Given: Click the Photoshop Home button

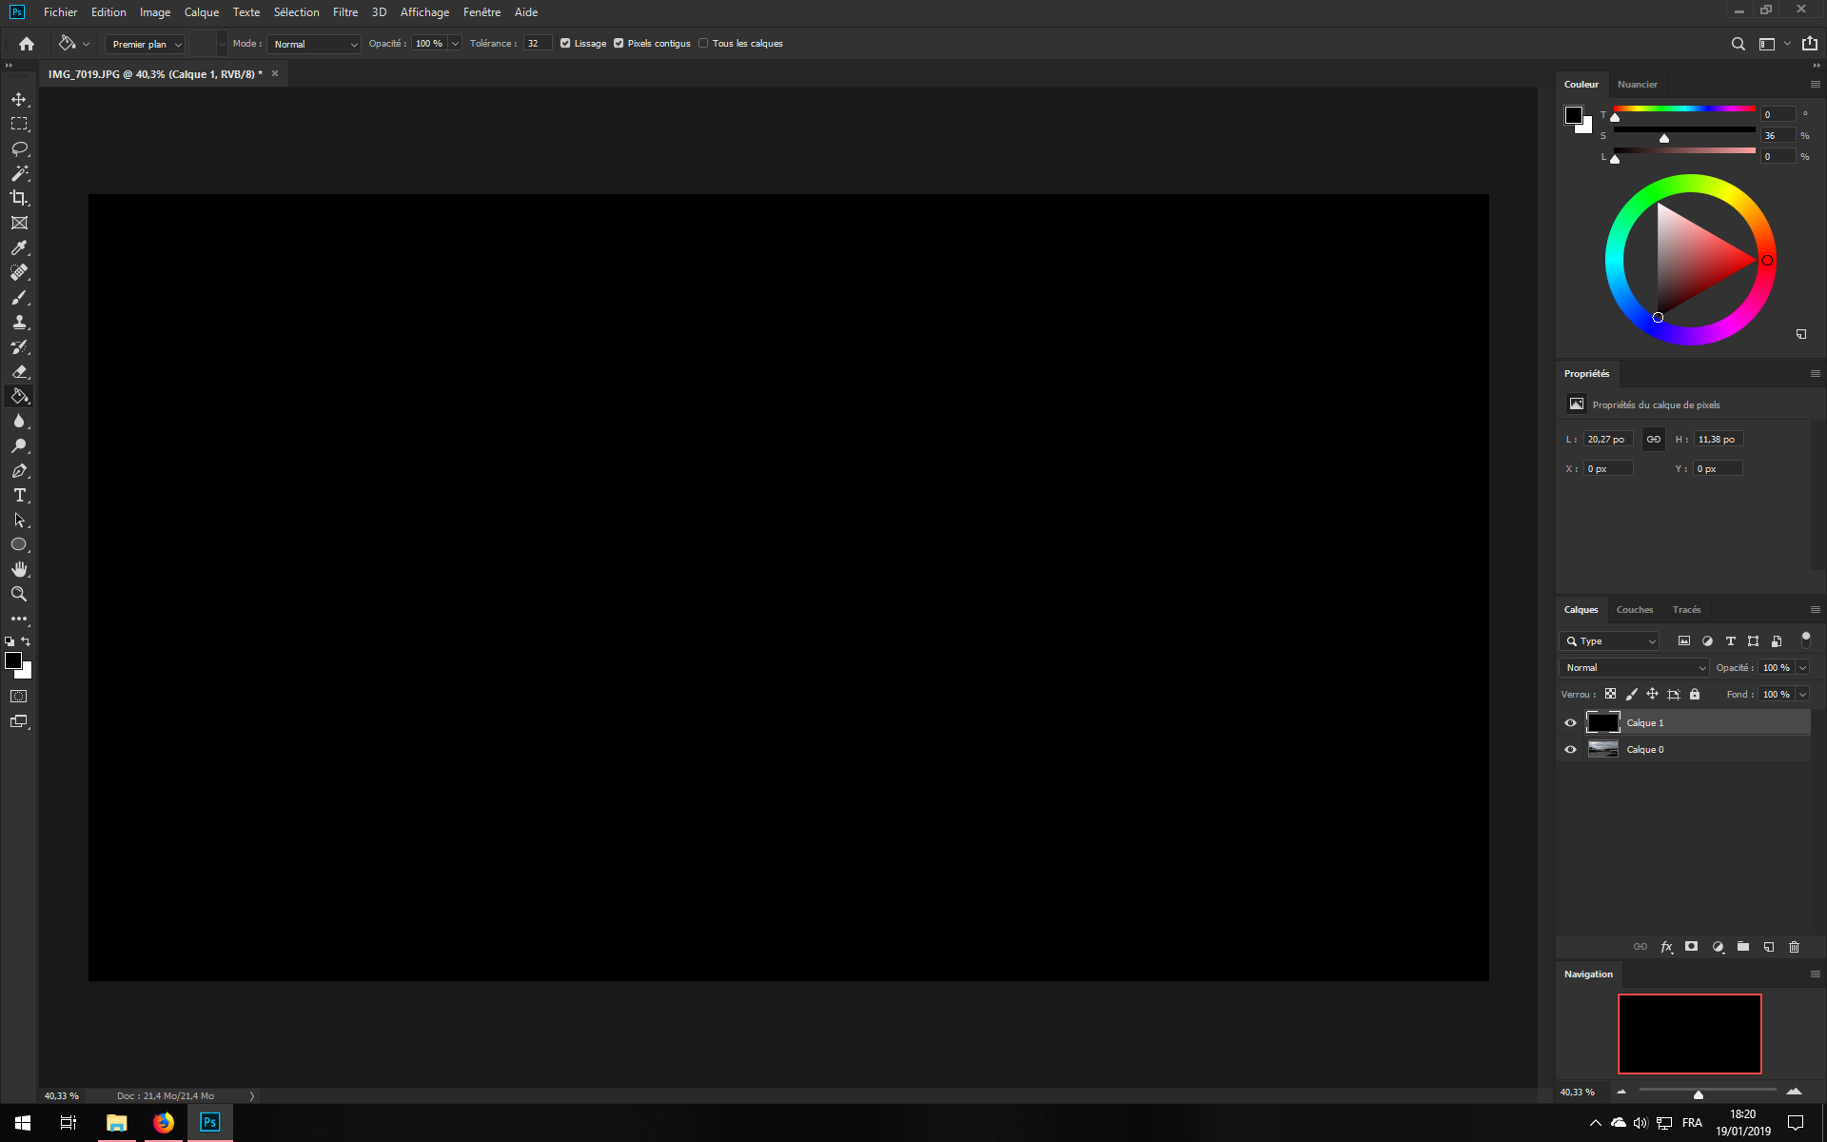Looking at the screenshot, I should pos(25,44).
